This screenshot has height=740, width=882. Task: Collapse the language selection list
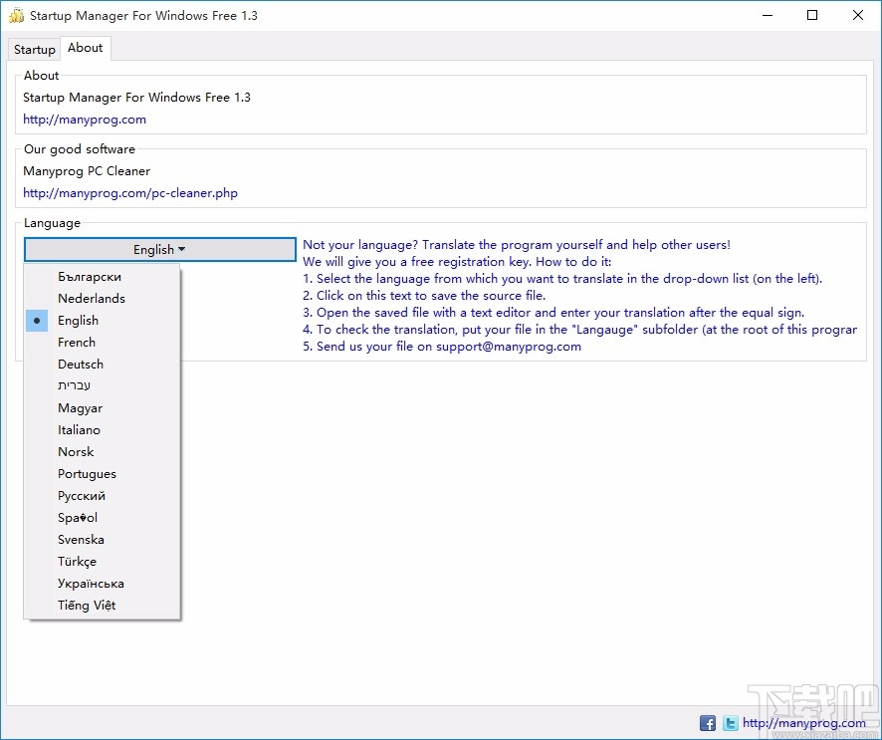159,249
